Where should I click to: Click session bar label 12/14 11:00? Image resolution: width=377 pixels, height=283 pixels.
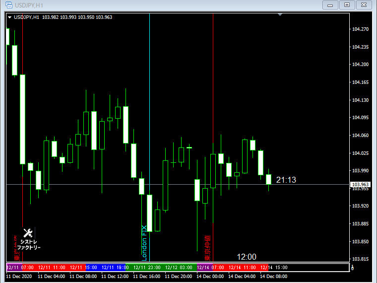point(242,267)
